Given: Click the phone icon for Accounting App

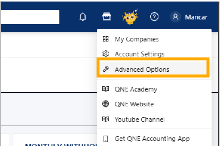Looking at the screenshot, I should point(106,139).
